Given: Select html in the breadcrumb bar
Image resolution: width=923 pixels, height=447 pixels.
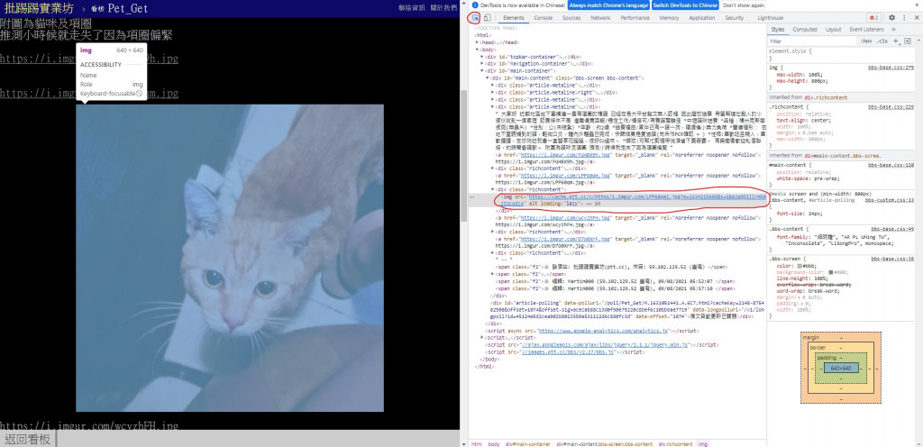Looking at the screenshot, I should [x=477, y=444].
